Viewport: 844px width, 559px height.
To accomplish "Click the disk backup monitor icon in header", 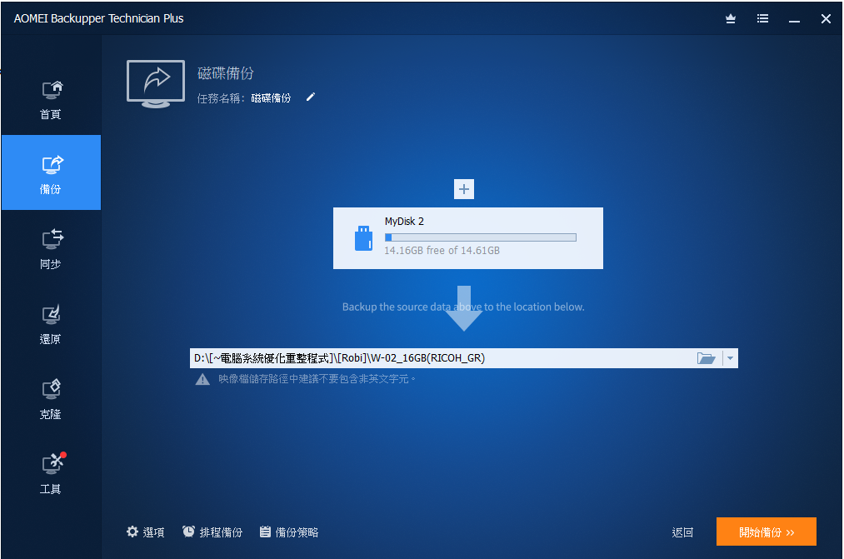I will (156, 84).
